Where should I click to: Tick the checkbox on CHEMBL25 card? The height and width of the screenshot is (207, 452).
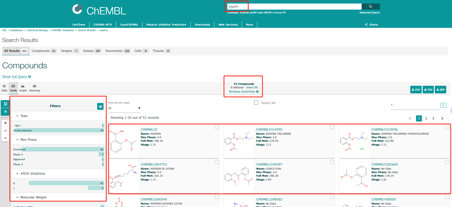point(217,127)
